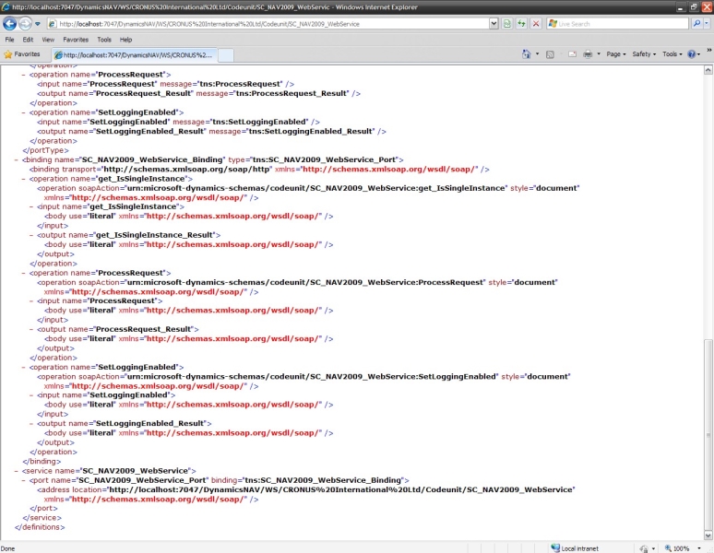Click the Protected Mode status icon
The height and width of the screenshot is (553, 714).
(644, 548)
